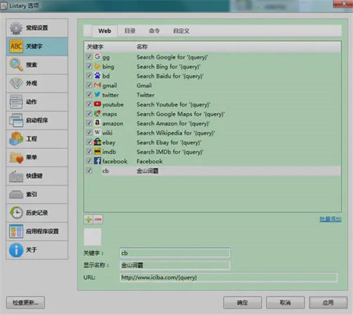Close the Listary 选项 window

[x=344, y=4]
